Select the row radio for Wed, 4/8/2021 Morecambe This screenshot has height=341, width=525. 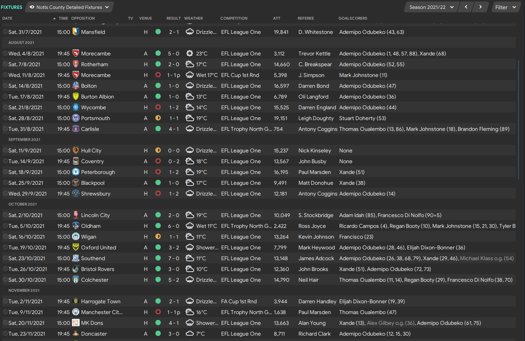[x=5, y=53]
